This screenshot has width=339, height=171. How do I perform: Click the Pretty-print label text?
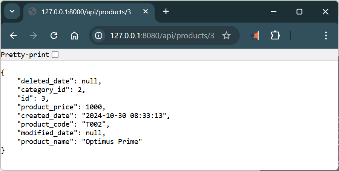click(x=25, y=55)
